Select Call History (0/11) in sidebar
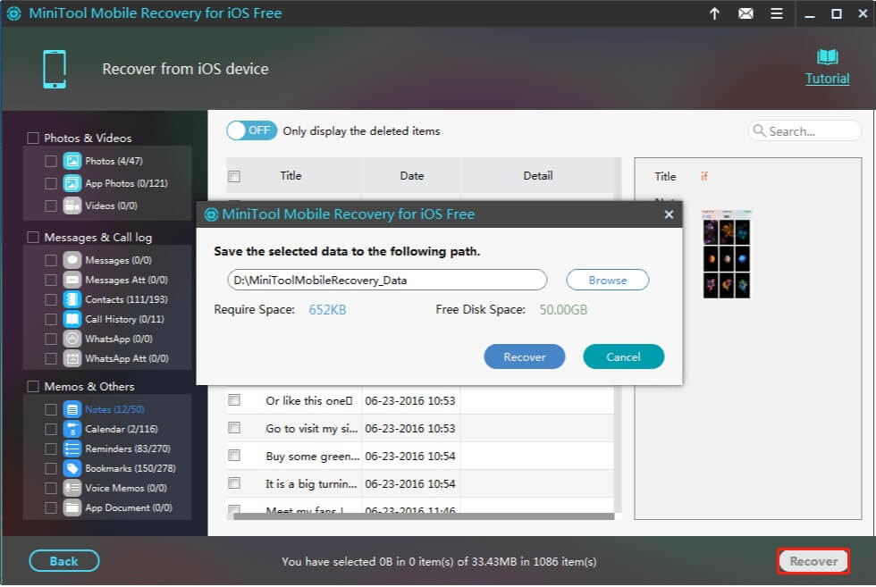Viewport: 876px width, 587px height. pos(124,319)
